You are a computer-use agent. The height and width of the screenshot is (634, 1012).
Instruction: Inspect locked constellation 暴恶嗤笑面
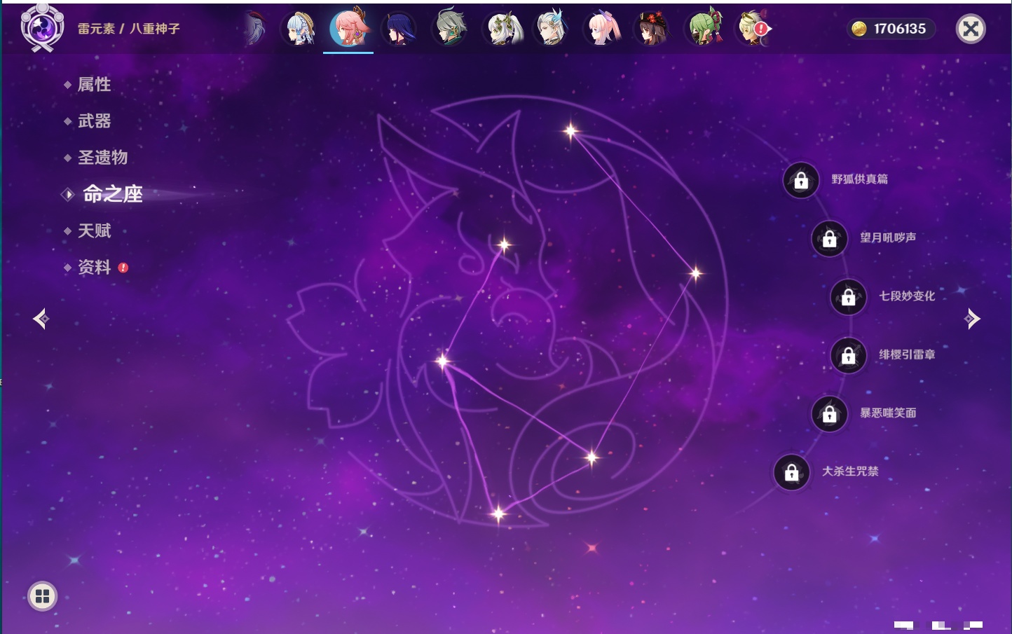click(829, 414)
